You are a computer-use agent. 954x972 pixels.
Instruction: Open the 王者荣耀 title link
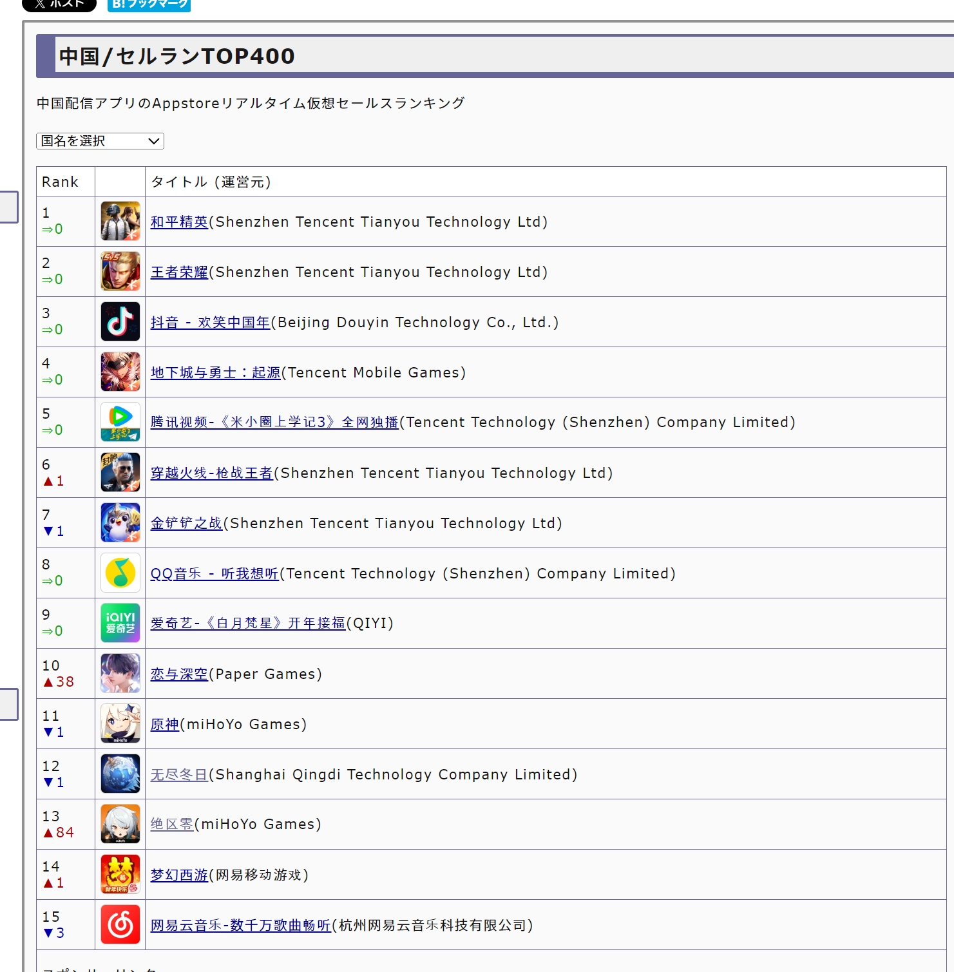coord(179,272)
